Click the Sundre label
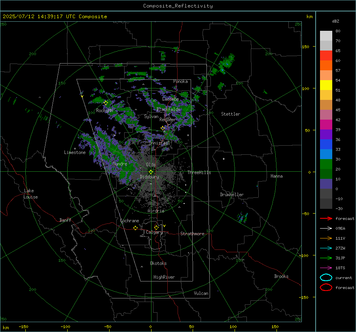The image size is (356, 332). pos(120,164)
